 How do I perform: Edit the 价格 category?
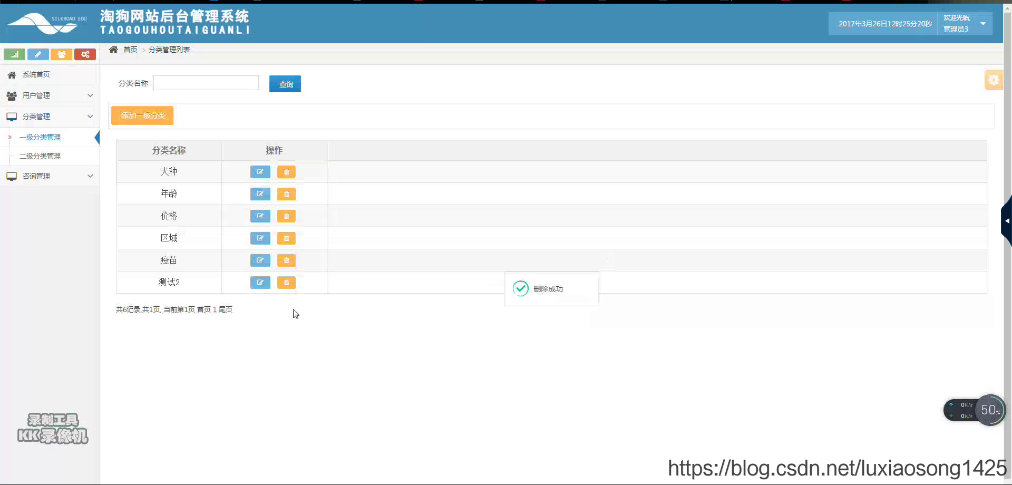point(260,216)
